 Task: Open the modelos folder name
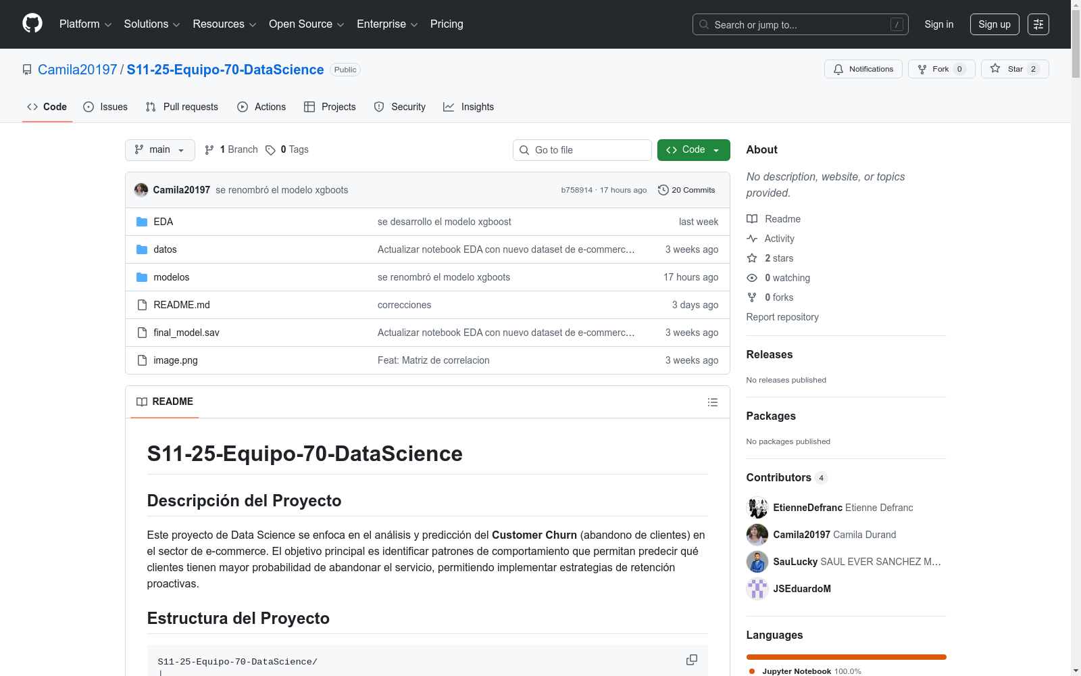click(172, 277)
